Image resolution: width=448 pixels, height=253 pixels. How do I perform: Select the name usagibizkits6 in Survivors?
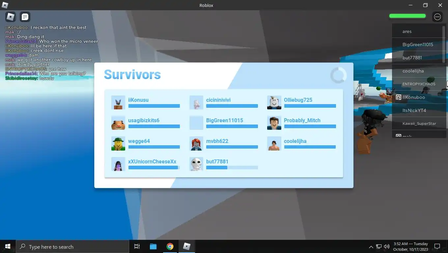pyautogui.click(x=144, y=120)
